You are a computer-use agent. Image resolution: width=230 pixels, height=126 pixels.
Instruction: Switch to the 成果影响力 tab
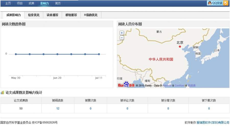point(14,15)
